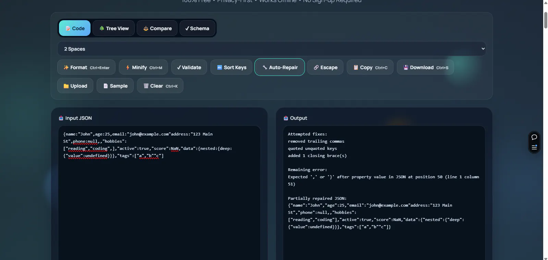
Task: Click the clipboard icon on Copy
Action: 356,67
